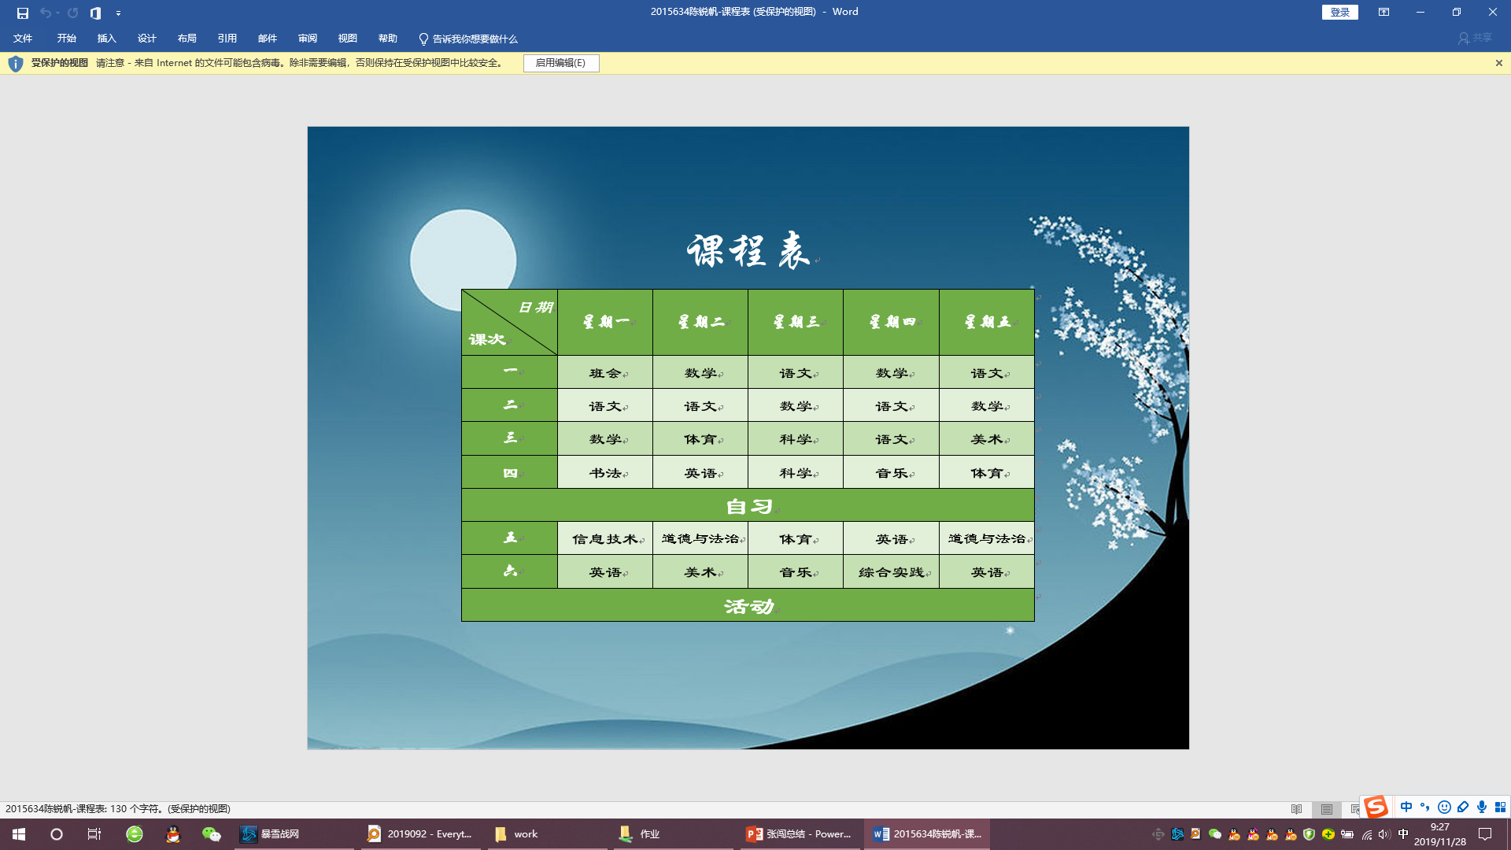Screen dimensions: 1511x850
Task: Open Task View on the taskbar
Action: [94, 833]
